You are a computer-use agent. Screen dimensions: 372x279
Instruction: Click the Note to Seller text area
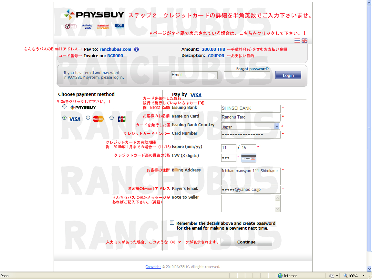coord(251,203)
